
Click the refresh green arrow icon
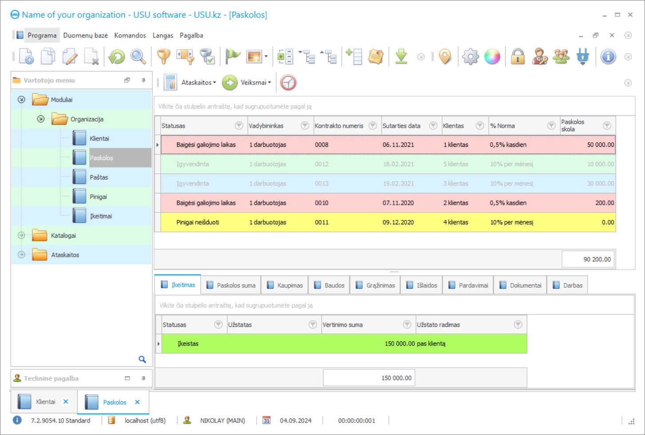click(x=117, y=57)
